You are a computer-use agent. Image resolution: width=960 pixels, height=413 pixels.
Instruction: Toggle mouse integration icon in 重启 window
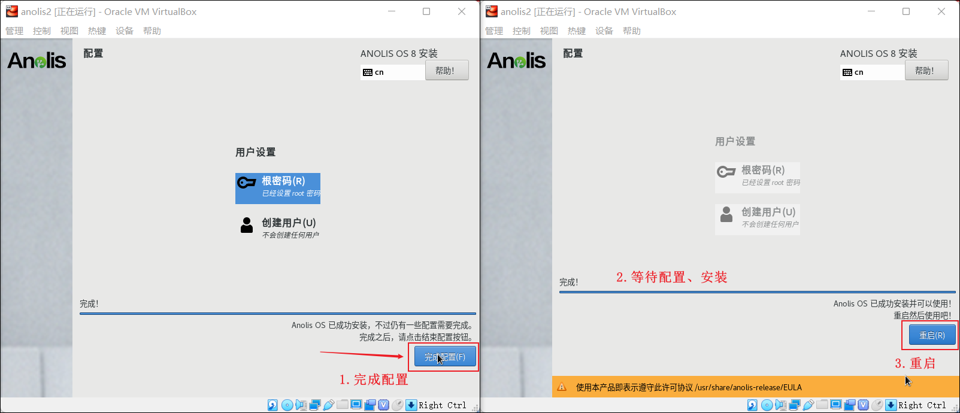[x=877, y=405]
